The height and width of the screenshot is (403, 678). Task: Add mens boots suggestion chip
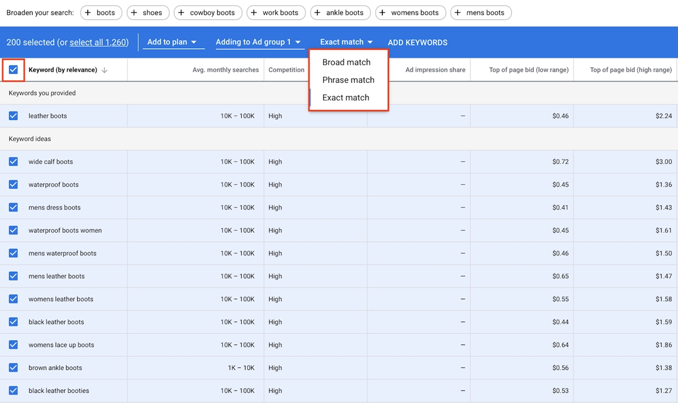(481, 12)
